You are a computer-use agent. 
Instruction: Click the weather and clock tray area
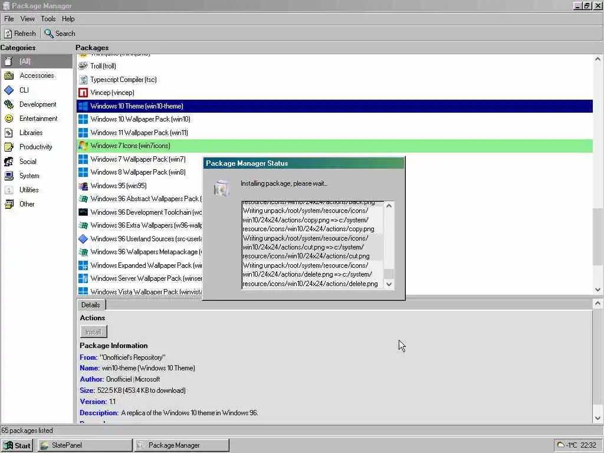pyautogui.click(x=578, y=445)
